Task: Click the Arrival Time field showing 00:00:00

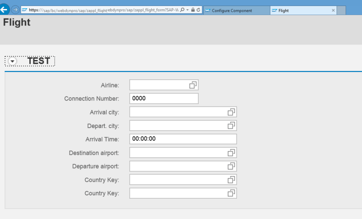Action: point(183,139)
